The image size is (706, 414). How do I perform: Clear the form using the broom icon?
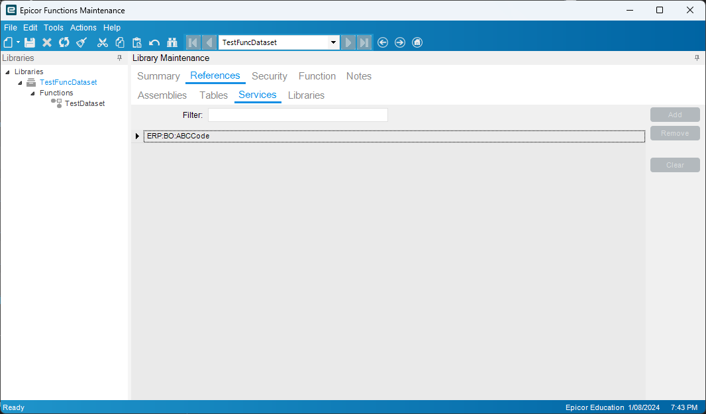(81, 42)
